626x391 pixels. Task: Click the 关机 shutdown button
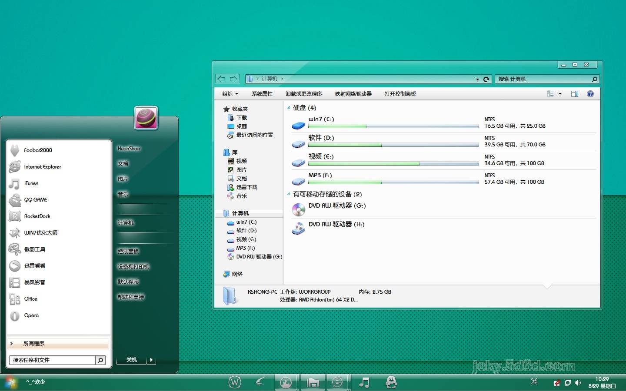pos(132,360)
